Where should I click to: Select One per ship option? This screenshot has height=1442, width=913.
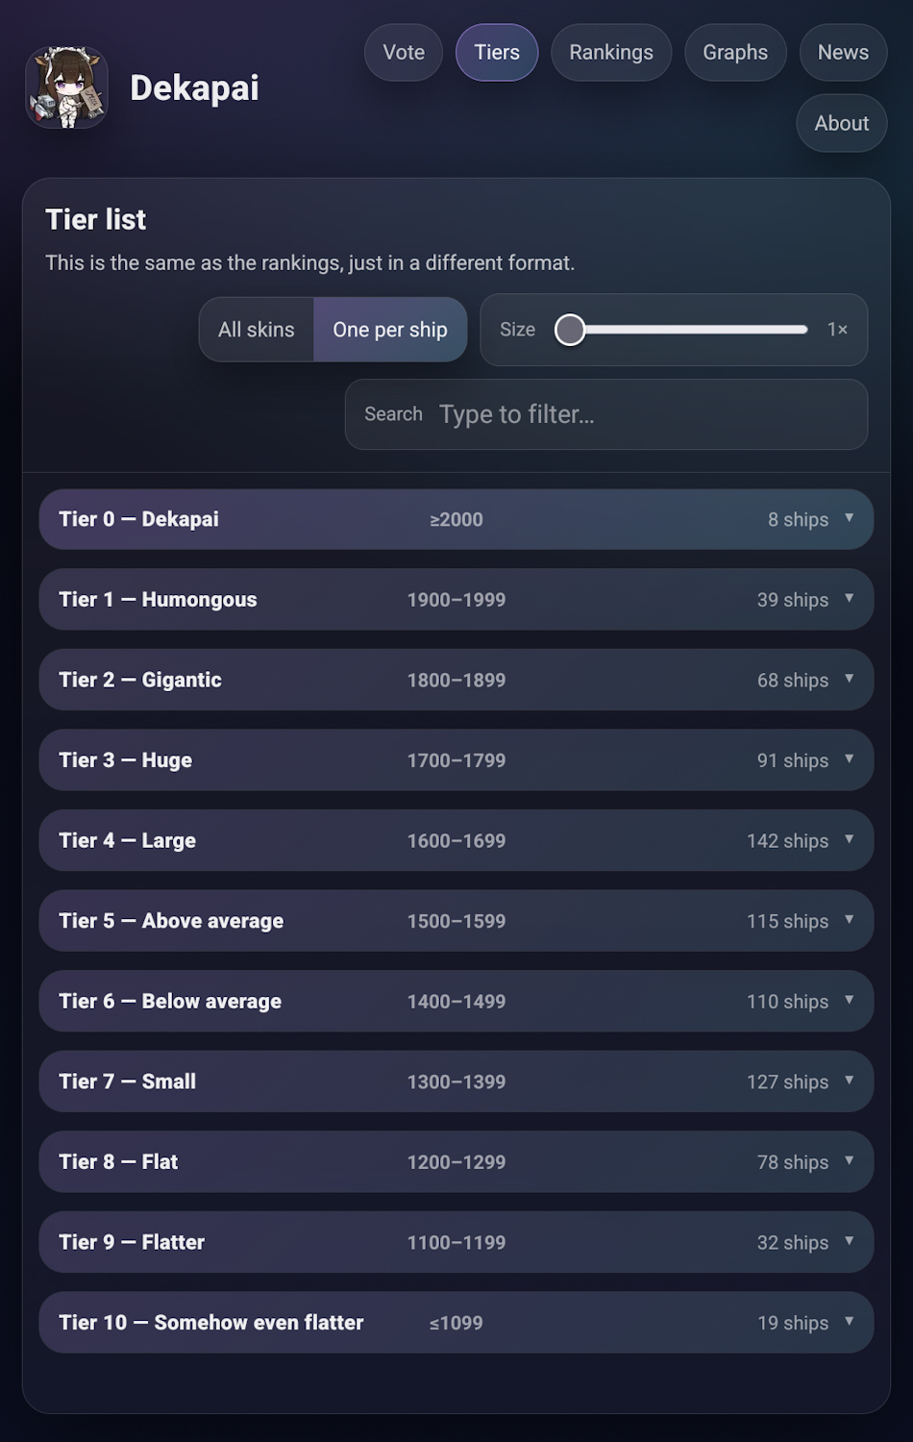[390, 330]
